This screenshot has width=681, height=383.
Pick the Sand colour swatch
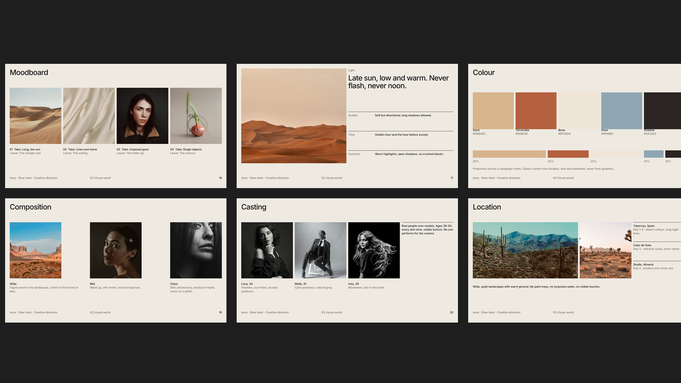point(493,111)
